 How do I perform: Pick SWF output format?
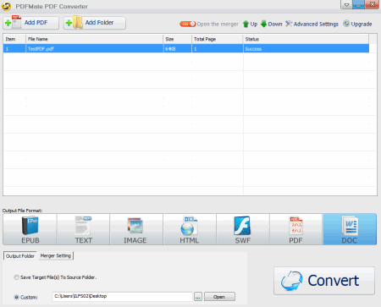(243, 229)
